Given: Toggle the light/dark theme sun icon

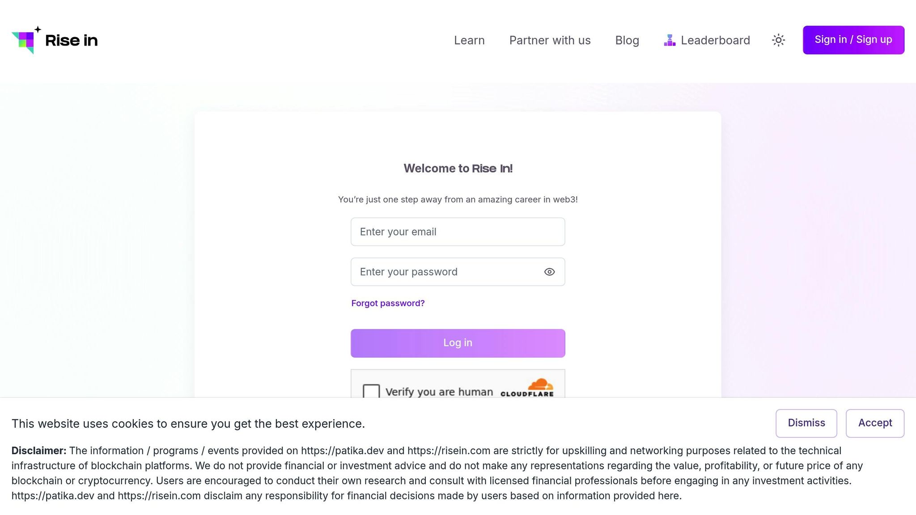Looking at the screenshot, I should [778, 40].
